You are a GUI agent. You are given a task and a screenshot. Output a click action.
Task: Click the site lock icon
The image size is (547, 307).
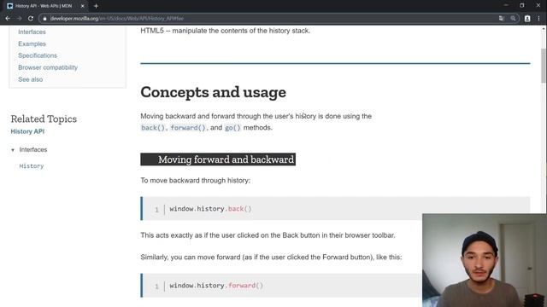click(x=44, y=19)
